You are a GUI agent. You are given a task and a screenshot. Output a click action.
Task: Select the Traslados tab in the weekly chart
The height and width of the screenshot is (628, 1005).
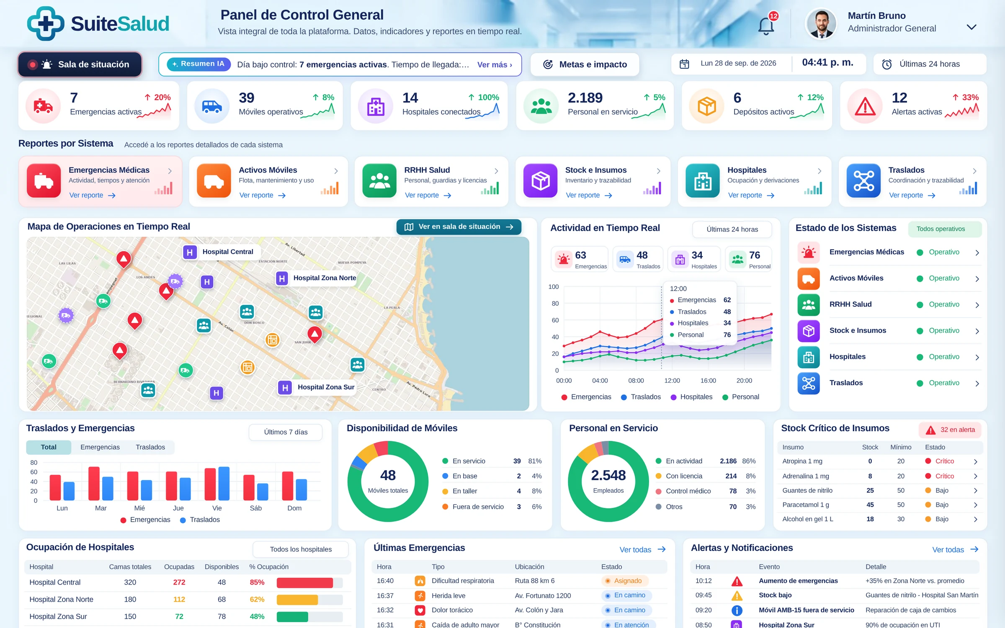pos(150,448)
